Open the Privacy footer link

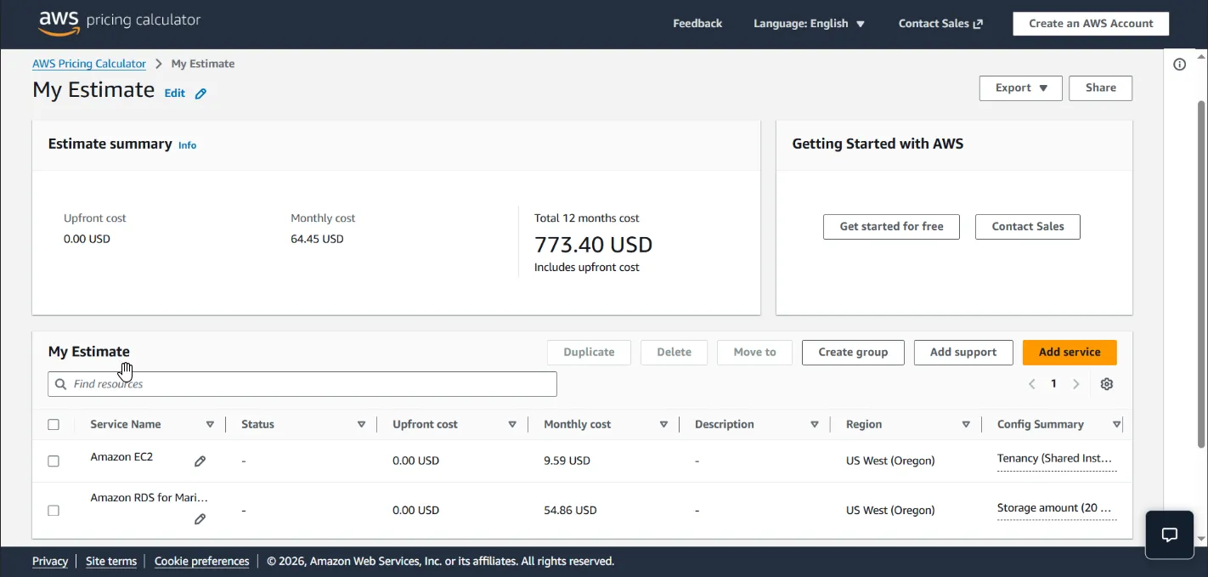click(50, 562)
